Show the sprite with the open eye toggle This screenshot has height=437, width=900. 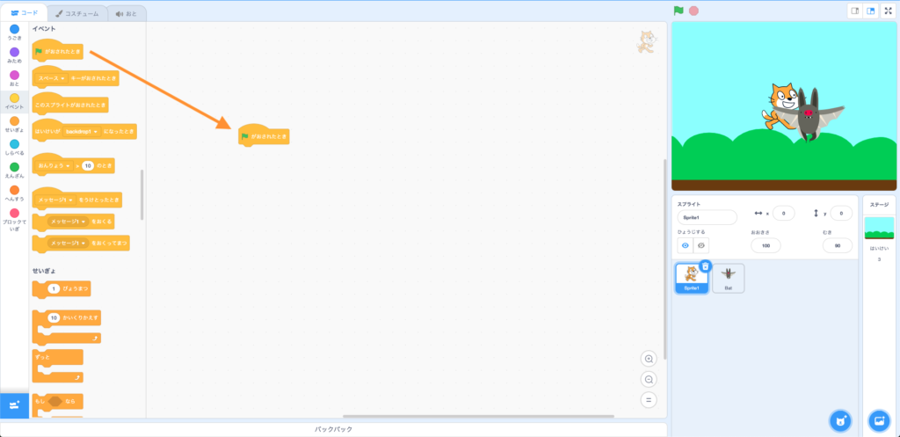[686, 246]
